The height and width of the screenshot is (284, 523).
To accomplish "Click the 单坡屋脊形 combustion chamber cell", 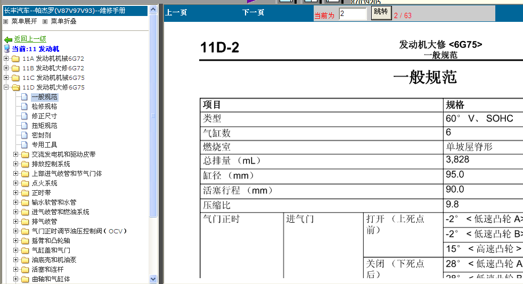I will 483,147.
